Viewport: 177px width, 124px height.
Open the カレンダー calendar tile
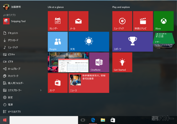click(58, 21)
